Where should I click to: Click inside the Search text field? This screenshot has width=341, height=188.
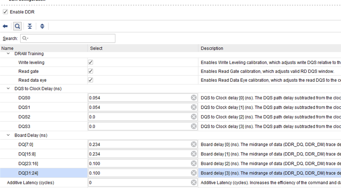(x=70, y=38)
